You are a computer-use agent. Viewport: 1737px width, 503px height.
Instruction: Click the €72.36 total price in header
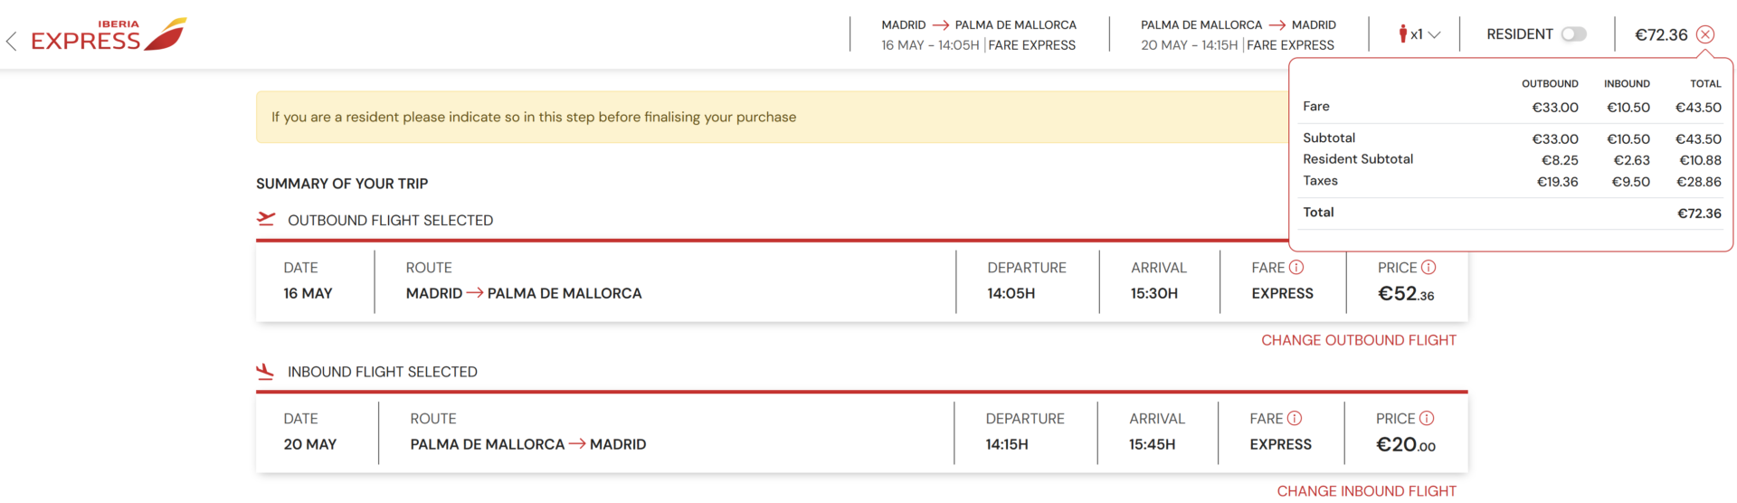(1661, 34)
